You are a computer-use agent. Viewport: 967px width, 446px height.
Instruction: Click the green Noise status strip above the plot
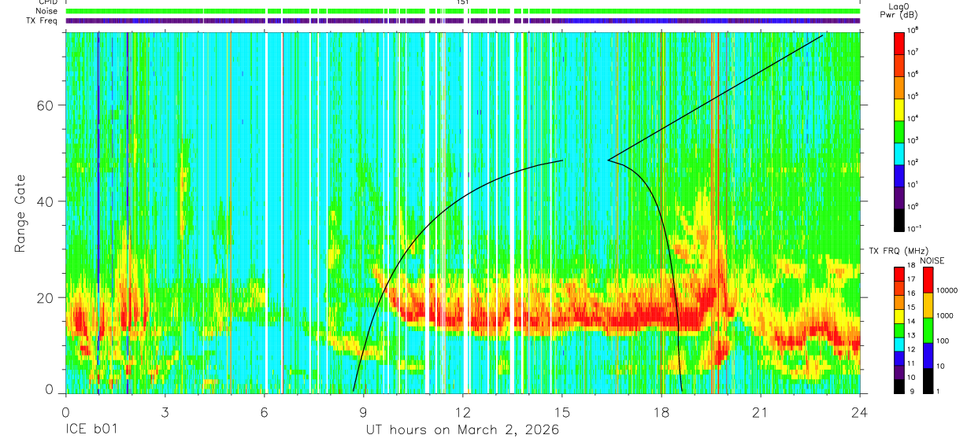pos(462,12)
